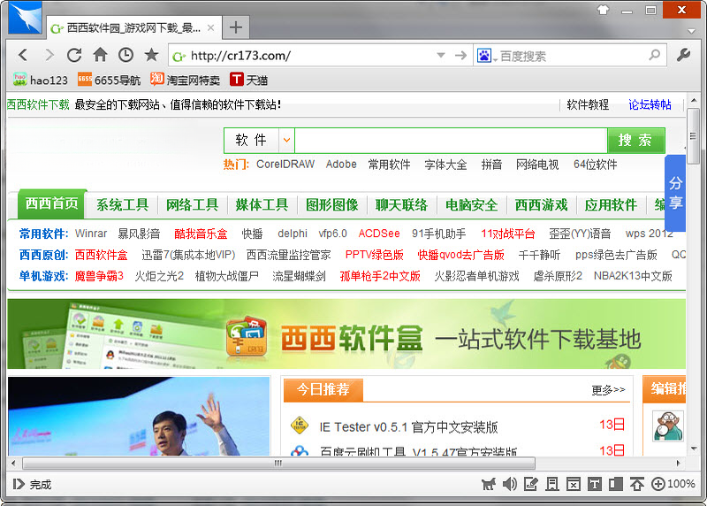Open favorites with the star icon
Image resolution: width=707 pixels, height=506 pixels.
[151, 55]
